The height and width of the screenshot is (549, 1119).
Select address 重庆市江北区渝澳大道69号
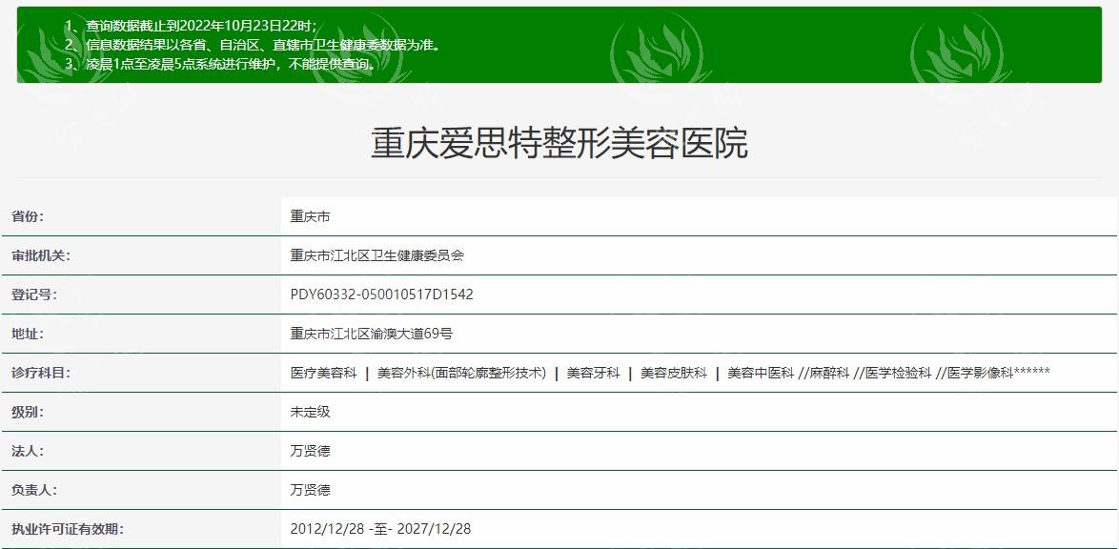pos(372,334)
